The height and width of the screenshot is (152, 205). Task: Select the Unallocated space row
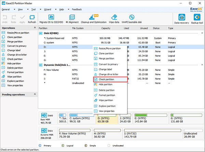[121, 83]
